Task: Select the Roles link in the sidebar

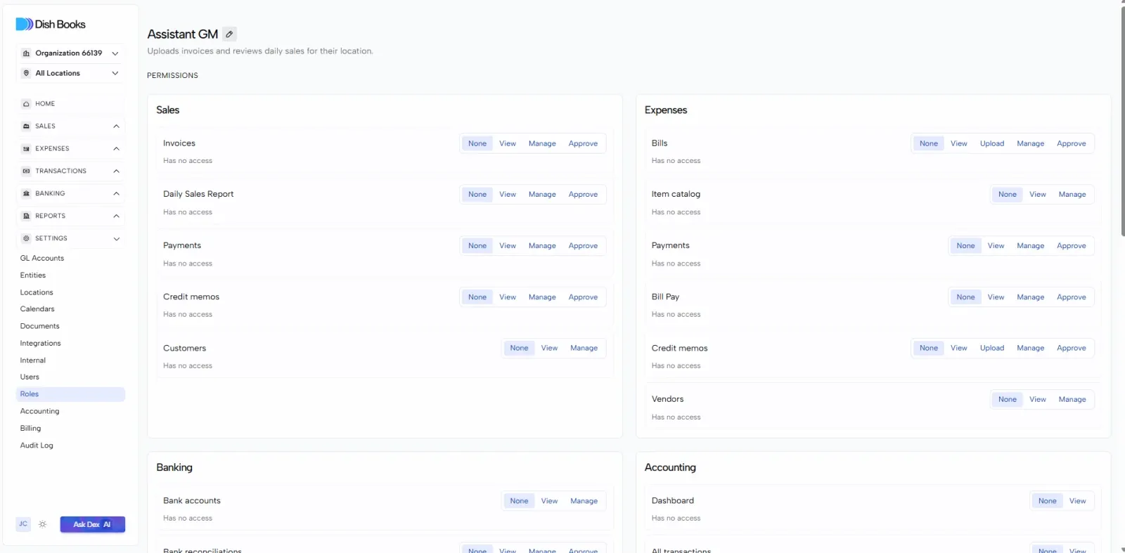Action: (70, 394)
